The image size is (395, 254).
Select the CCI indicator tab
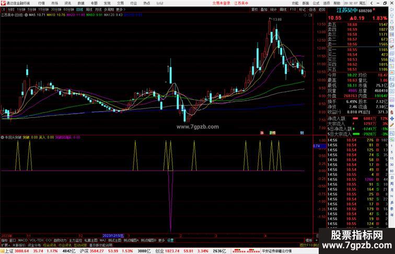[x=49, y=240]
